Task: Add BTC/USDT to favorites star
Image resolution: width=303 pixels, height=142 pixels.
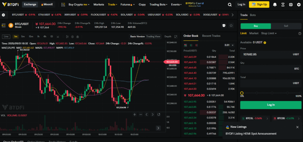Action: (231, 25)
